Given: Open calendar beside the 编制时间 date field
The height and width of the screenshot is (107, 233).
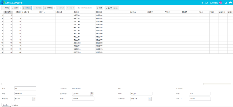Looking at the screenshot, I should [x=34, y=99].
